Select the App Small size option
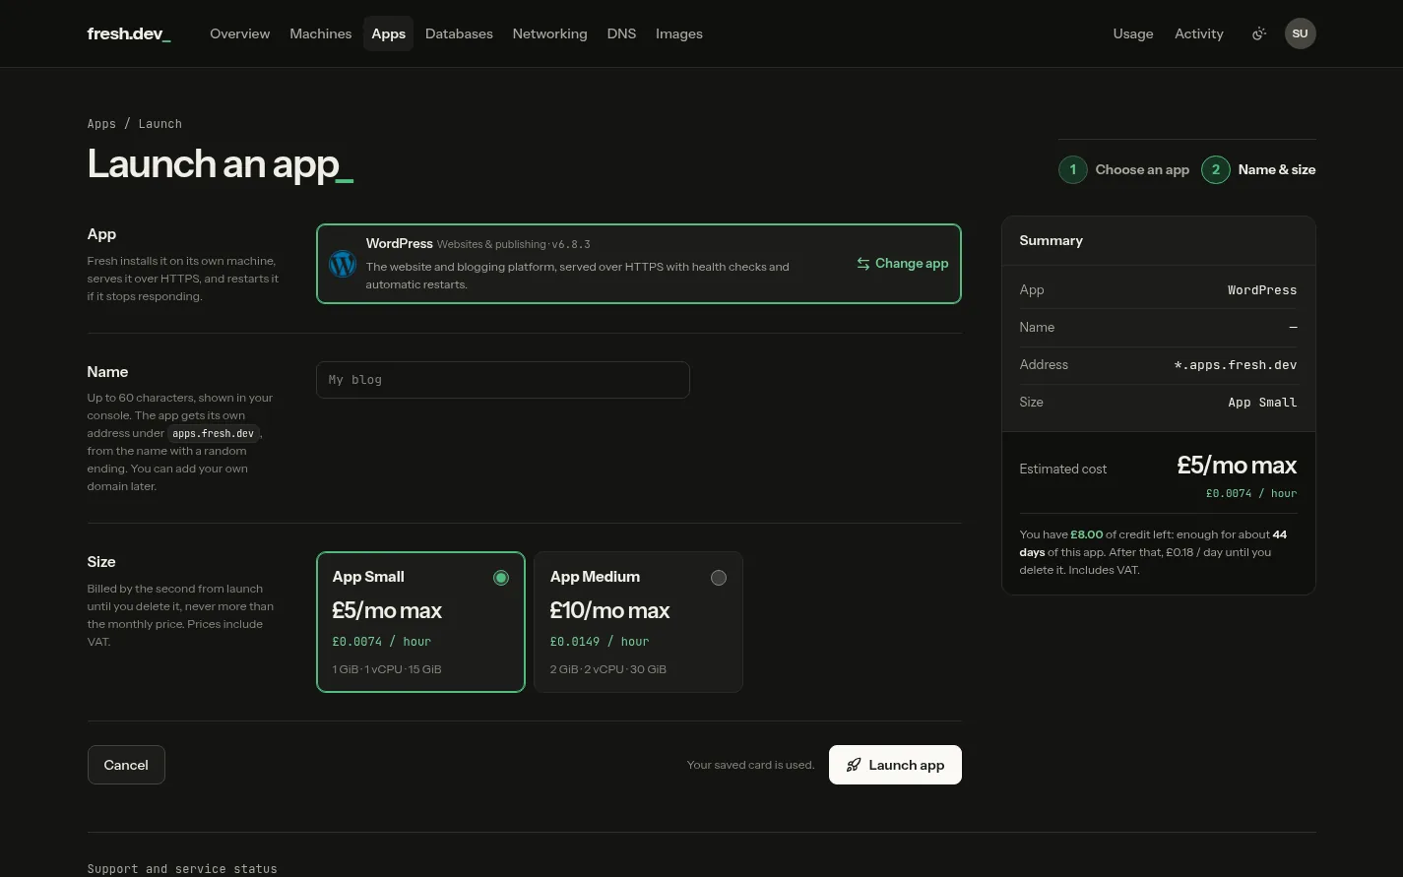Image resolution: width=1403 pixels, height=877 pixels. (x=420, y=622)
